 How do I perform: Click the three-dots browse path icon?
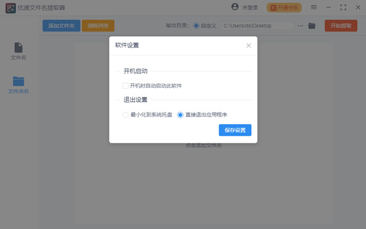(301, 26)
